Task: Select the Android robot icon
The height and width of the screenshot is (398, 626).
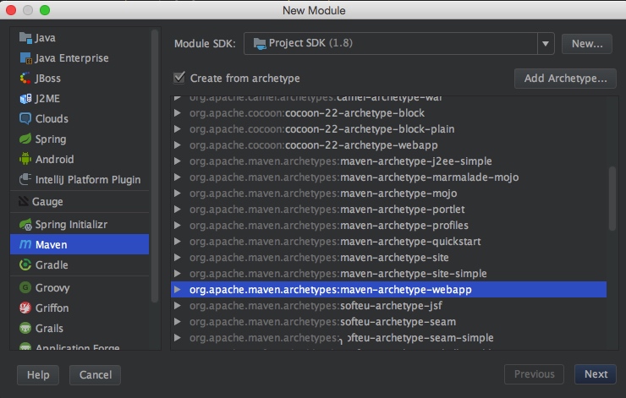Action: [25, 159]
